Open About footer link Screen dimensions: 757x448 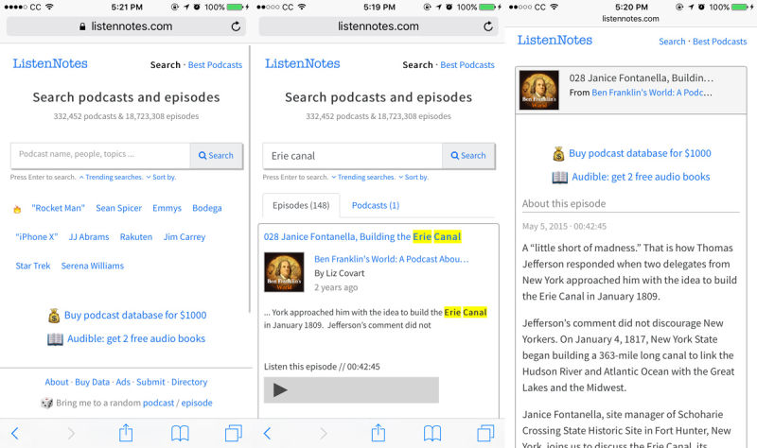[57, 382]
